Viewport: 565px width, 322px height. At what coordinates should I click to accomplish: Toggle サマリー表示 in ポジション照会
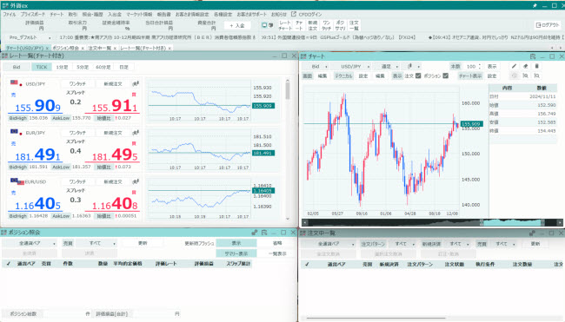[x=236, y=253]
